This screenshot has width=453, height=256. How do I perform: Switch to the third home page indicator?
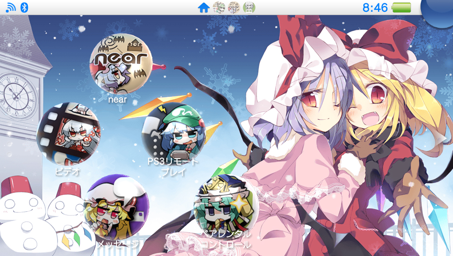249,8
